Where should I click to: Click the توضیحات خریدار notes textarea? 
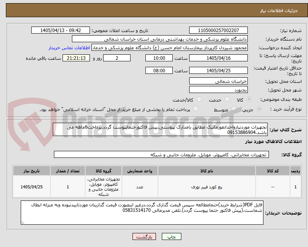pyautogui.click(x=142, y=213)
